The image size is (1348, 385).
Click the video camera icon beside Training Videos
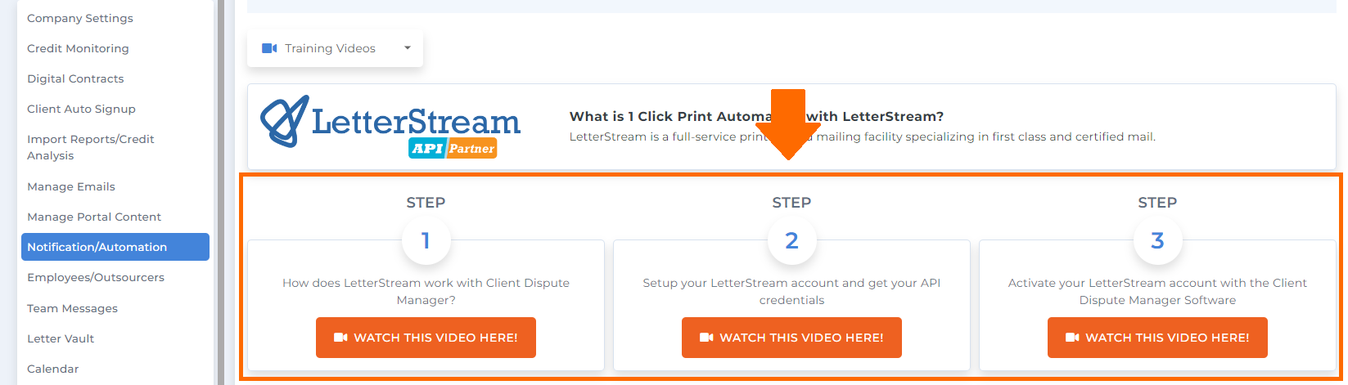tap(269, 48)
